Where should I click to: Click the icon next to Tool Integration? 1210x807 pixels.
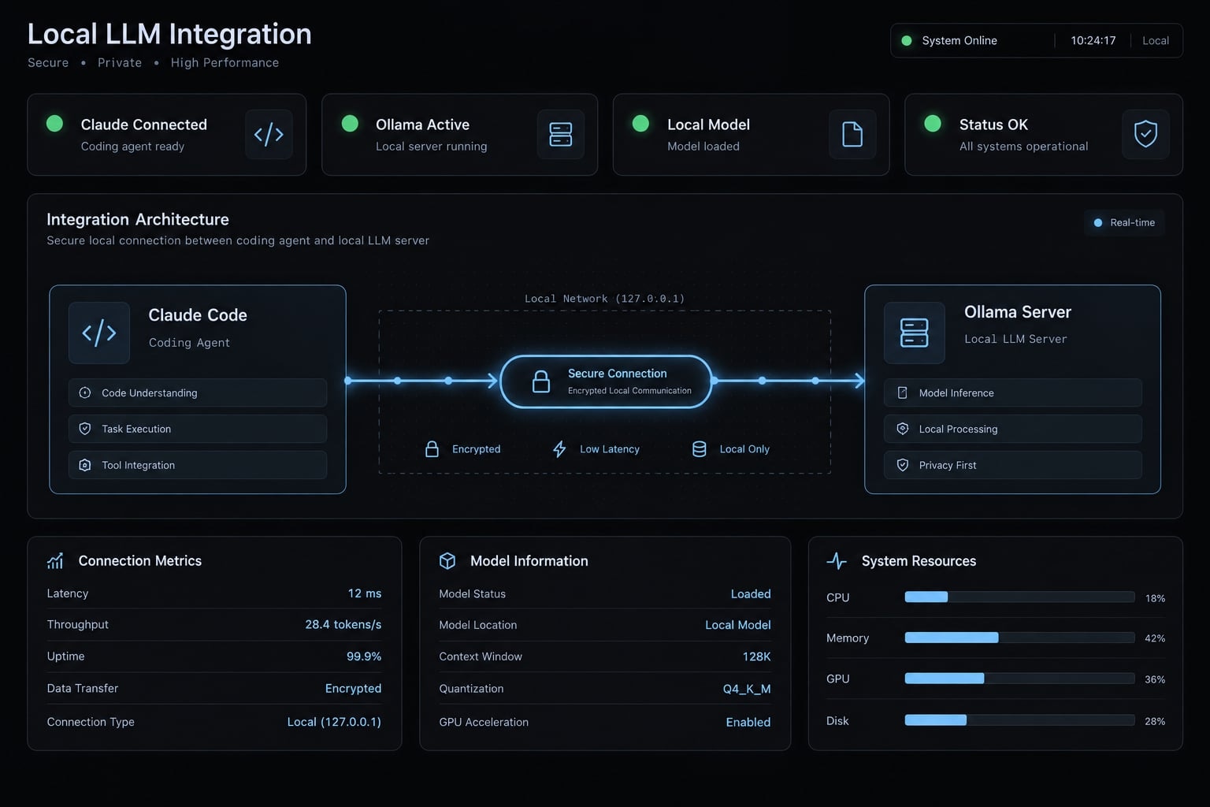pos(85,465)
